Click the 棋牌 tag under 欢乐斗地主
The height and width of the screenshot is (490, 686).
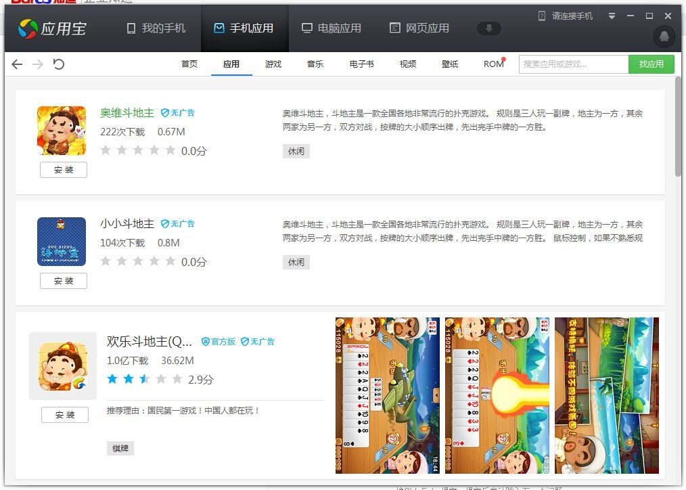click(x=120, y=448)
